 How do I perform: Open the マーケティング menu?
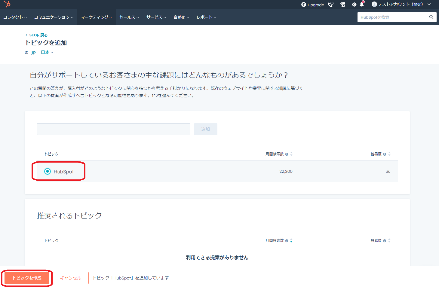[x=96, y=17]
